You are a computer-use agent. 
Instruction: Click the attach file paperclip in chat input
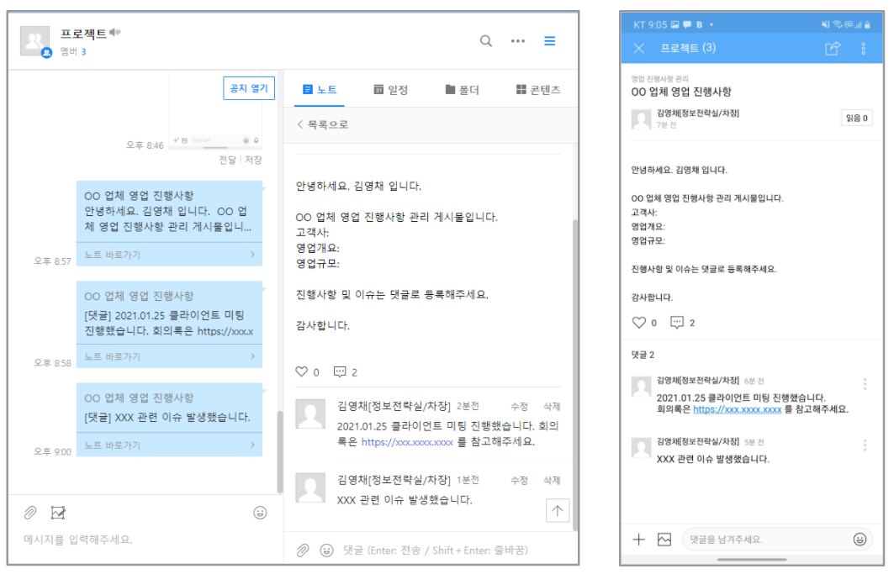[x=30, y=513]
